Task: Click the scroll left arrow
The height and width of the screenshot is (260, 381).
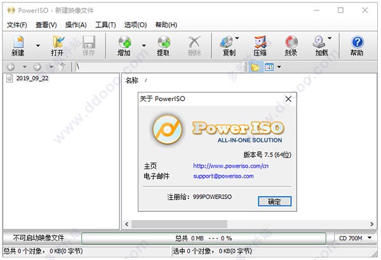Action: click(126, 224)
